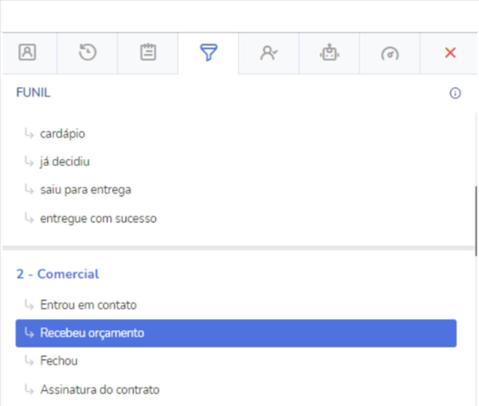
Task: Choose the saiu para entrega stage
Action: point(85,190)
